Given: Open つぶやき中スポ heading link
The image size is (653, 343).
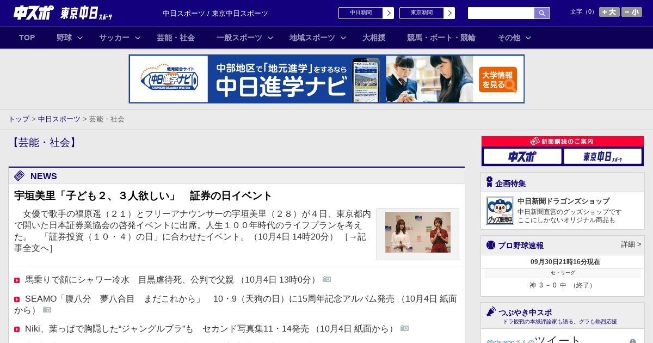Looking at the screenshot, I should point(525,313).
